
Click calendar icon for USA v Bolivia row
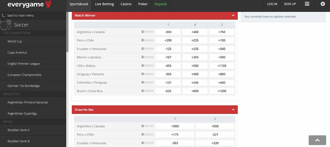(142, 66)
